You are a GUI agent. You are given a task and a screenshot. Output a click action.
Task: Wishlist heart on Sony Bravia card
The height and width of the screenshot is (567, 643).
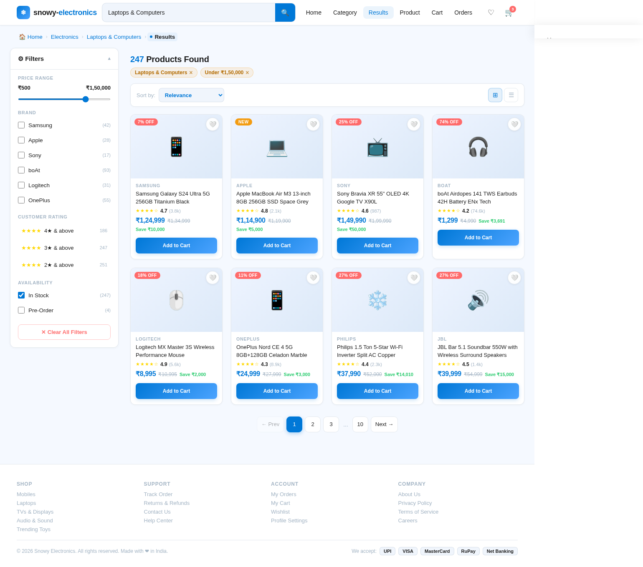point(414,124)
